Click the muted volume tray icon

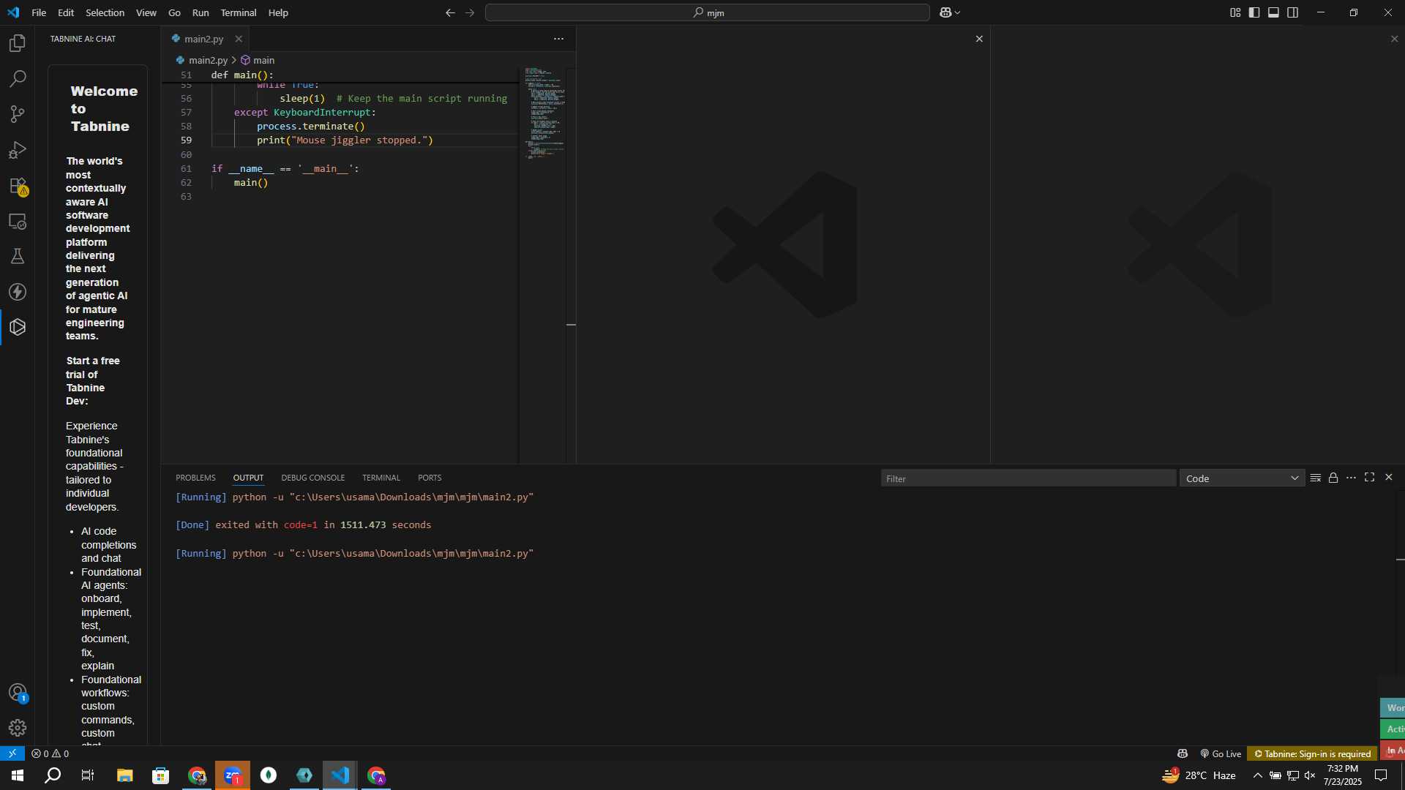pyautogui.click(x=1310, y=775)
